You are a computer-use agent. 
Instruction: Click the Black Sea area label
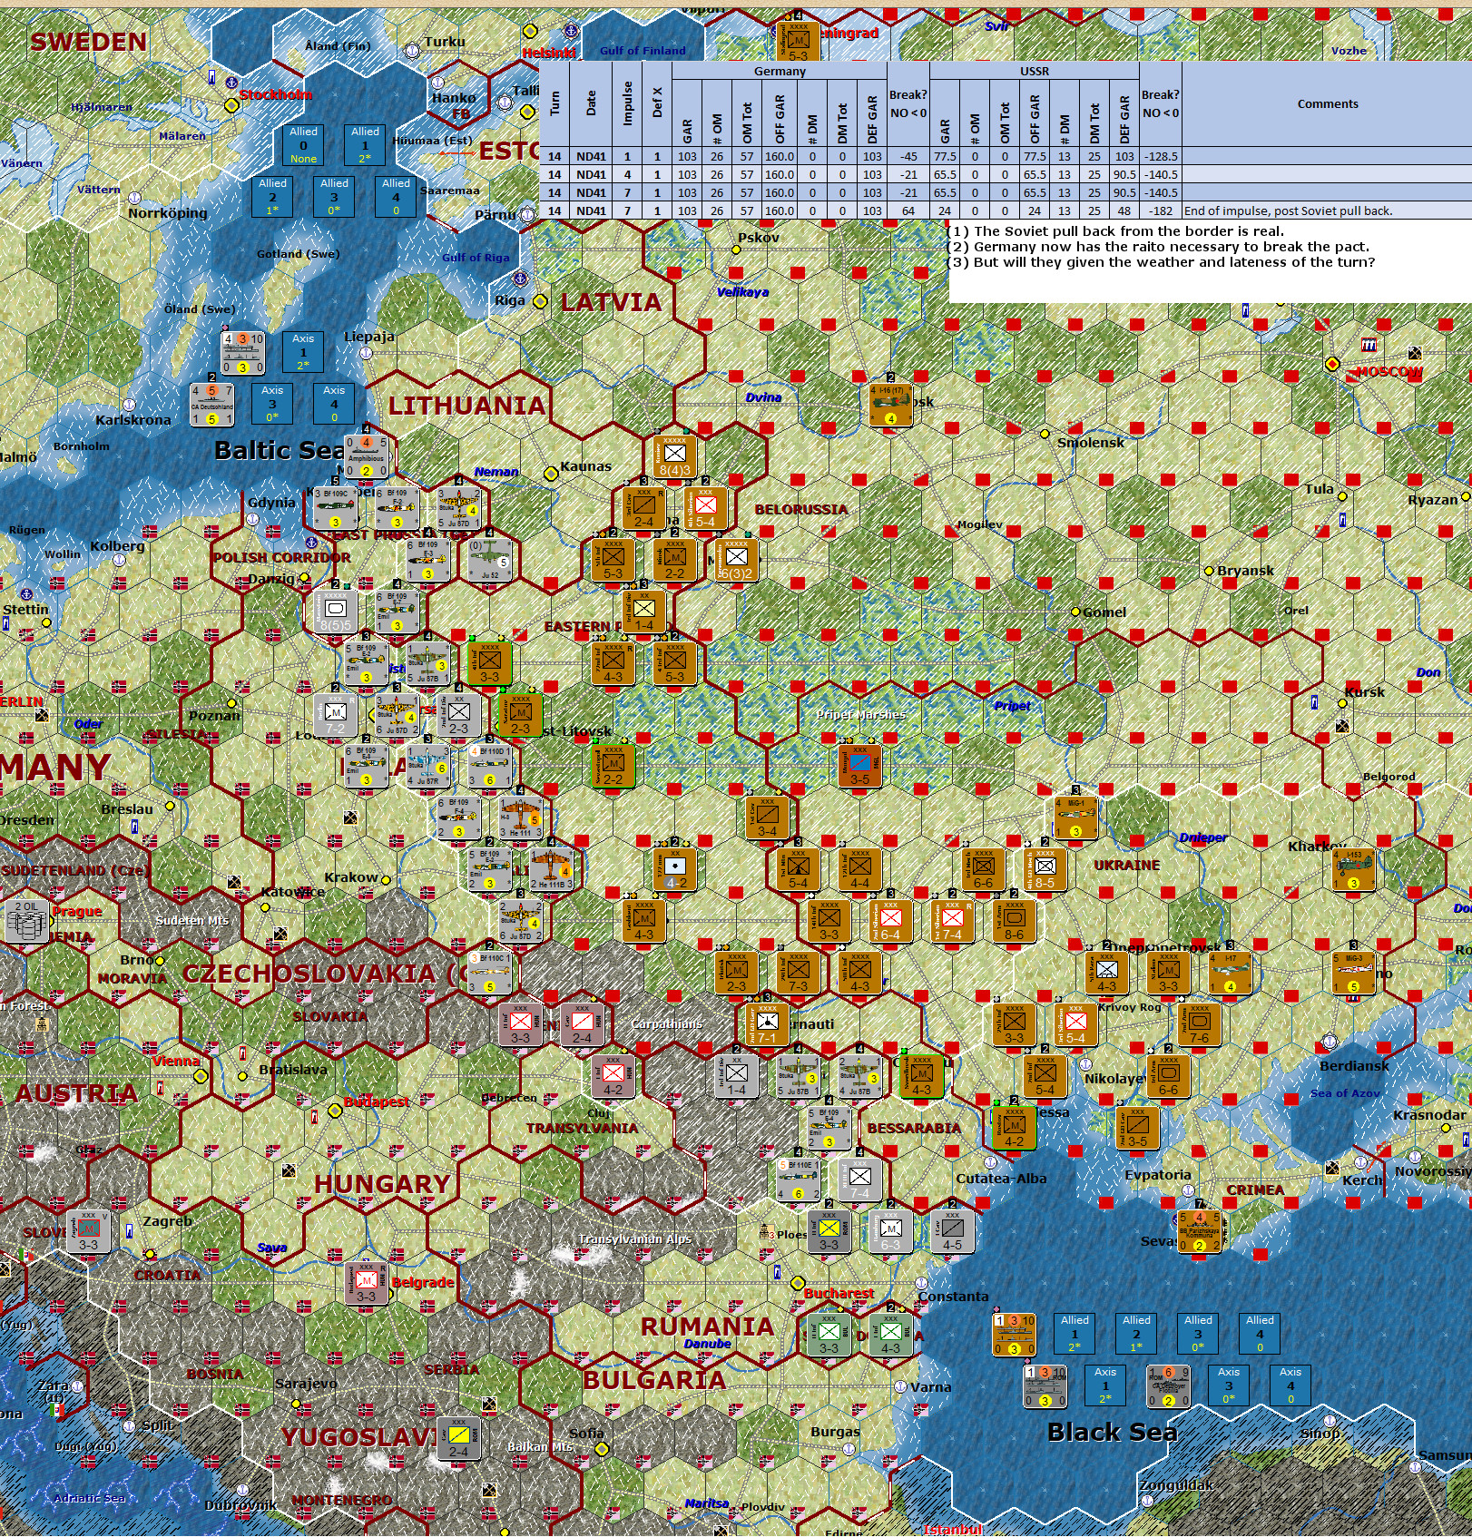[x=1113, y=1432]
